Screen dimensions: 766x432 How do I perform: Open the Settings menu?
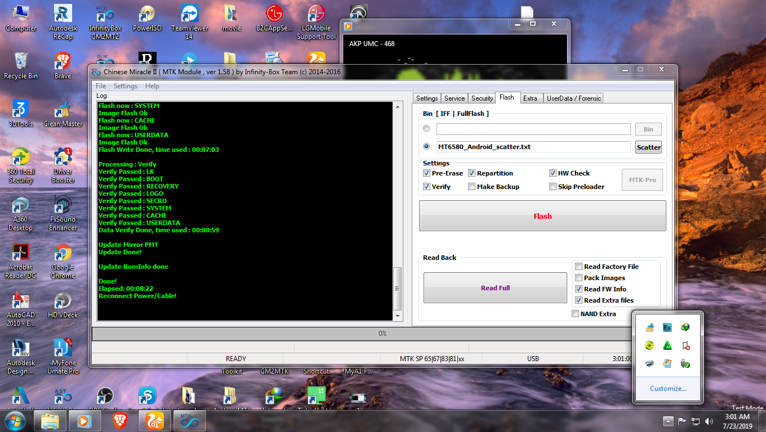(125, 86)
